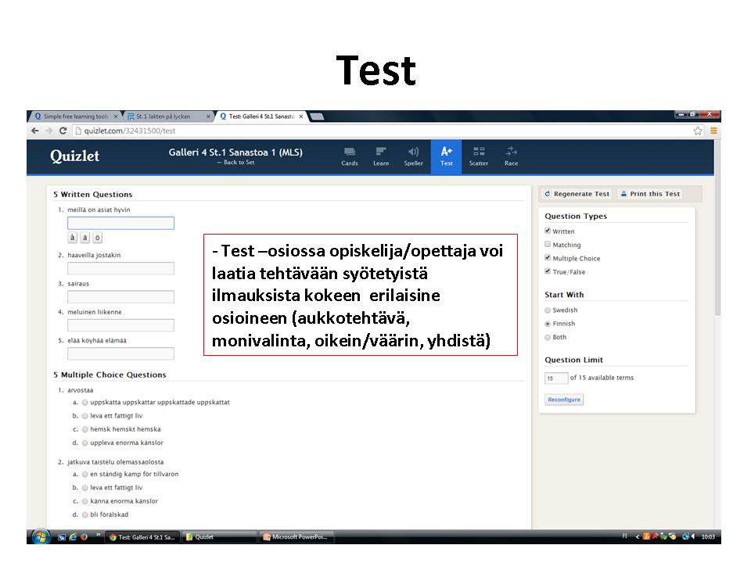Image resolution: width=751 pixels, height=563 pixels.
Task: Uncheck the Written question type
Action: pos(548,231)
